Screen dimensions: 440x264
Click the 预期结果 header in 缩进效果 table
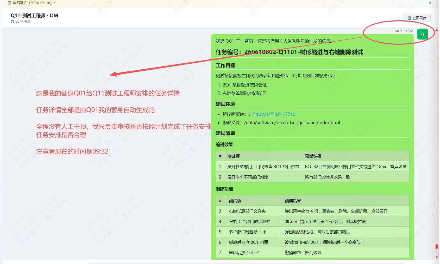tap(313, 156)
